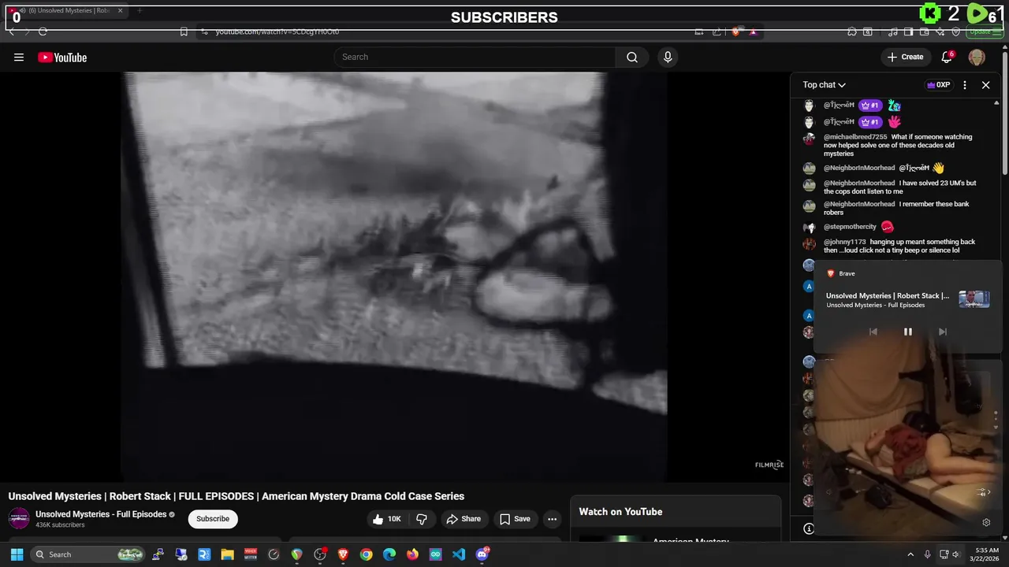The image size is (1009, 567).
Task: Open Microsoft Edge from the taskbar
Action: 389,554
